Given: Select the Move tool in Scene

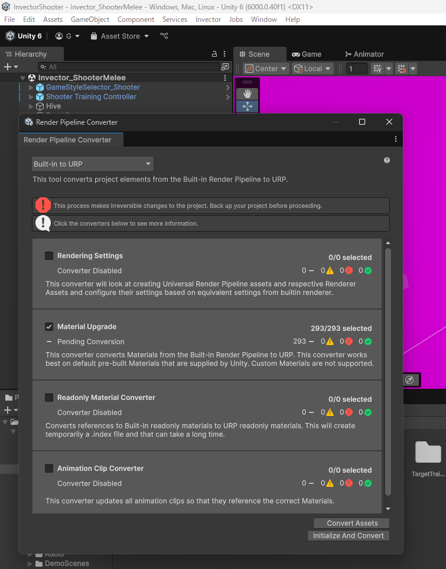Looking at the screenshot, I should pyautogui.click(x=247, y=106).
